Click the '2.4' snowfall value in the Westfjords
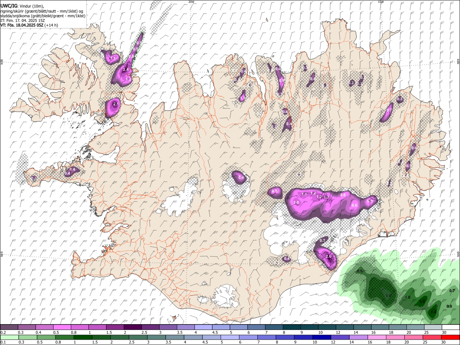This screenshot has height=345, width=460. point(126,69)
